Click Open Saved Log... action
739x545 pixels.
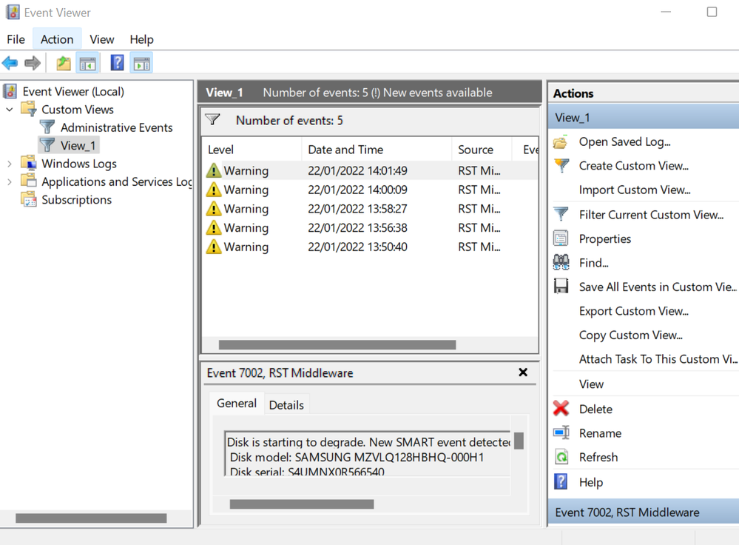624,142
